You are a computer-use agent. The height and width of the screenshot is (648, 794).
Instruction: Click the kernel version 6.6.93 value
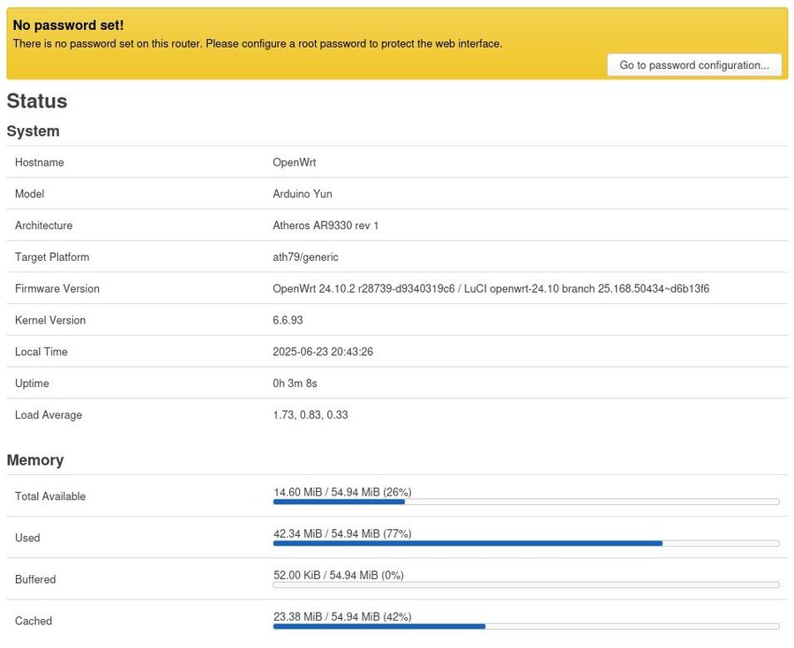(x=288, y=320)
